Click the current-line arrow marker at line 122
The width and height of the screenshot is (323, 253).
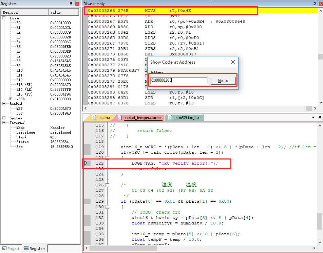tap(86, 163)
